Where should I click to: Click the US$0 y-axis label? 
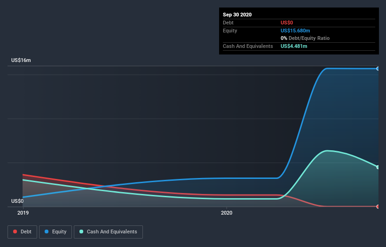tap(17, 201)
